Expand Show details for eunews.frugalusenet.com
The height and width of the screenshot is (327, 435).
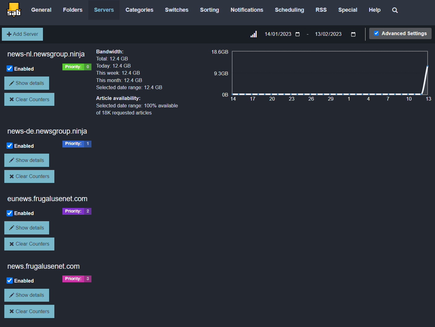pos(27,228)
